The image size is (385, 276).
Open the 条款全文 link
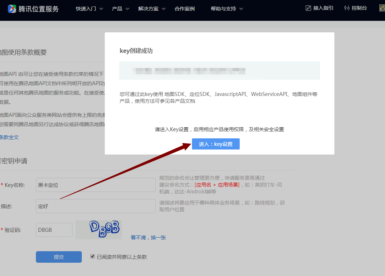point(9,137)
